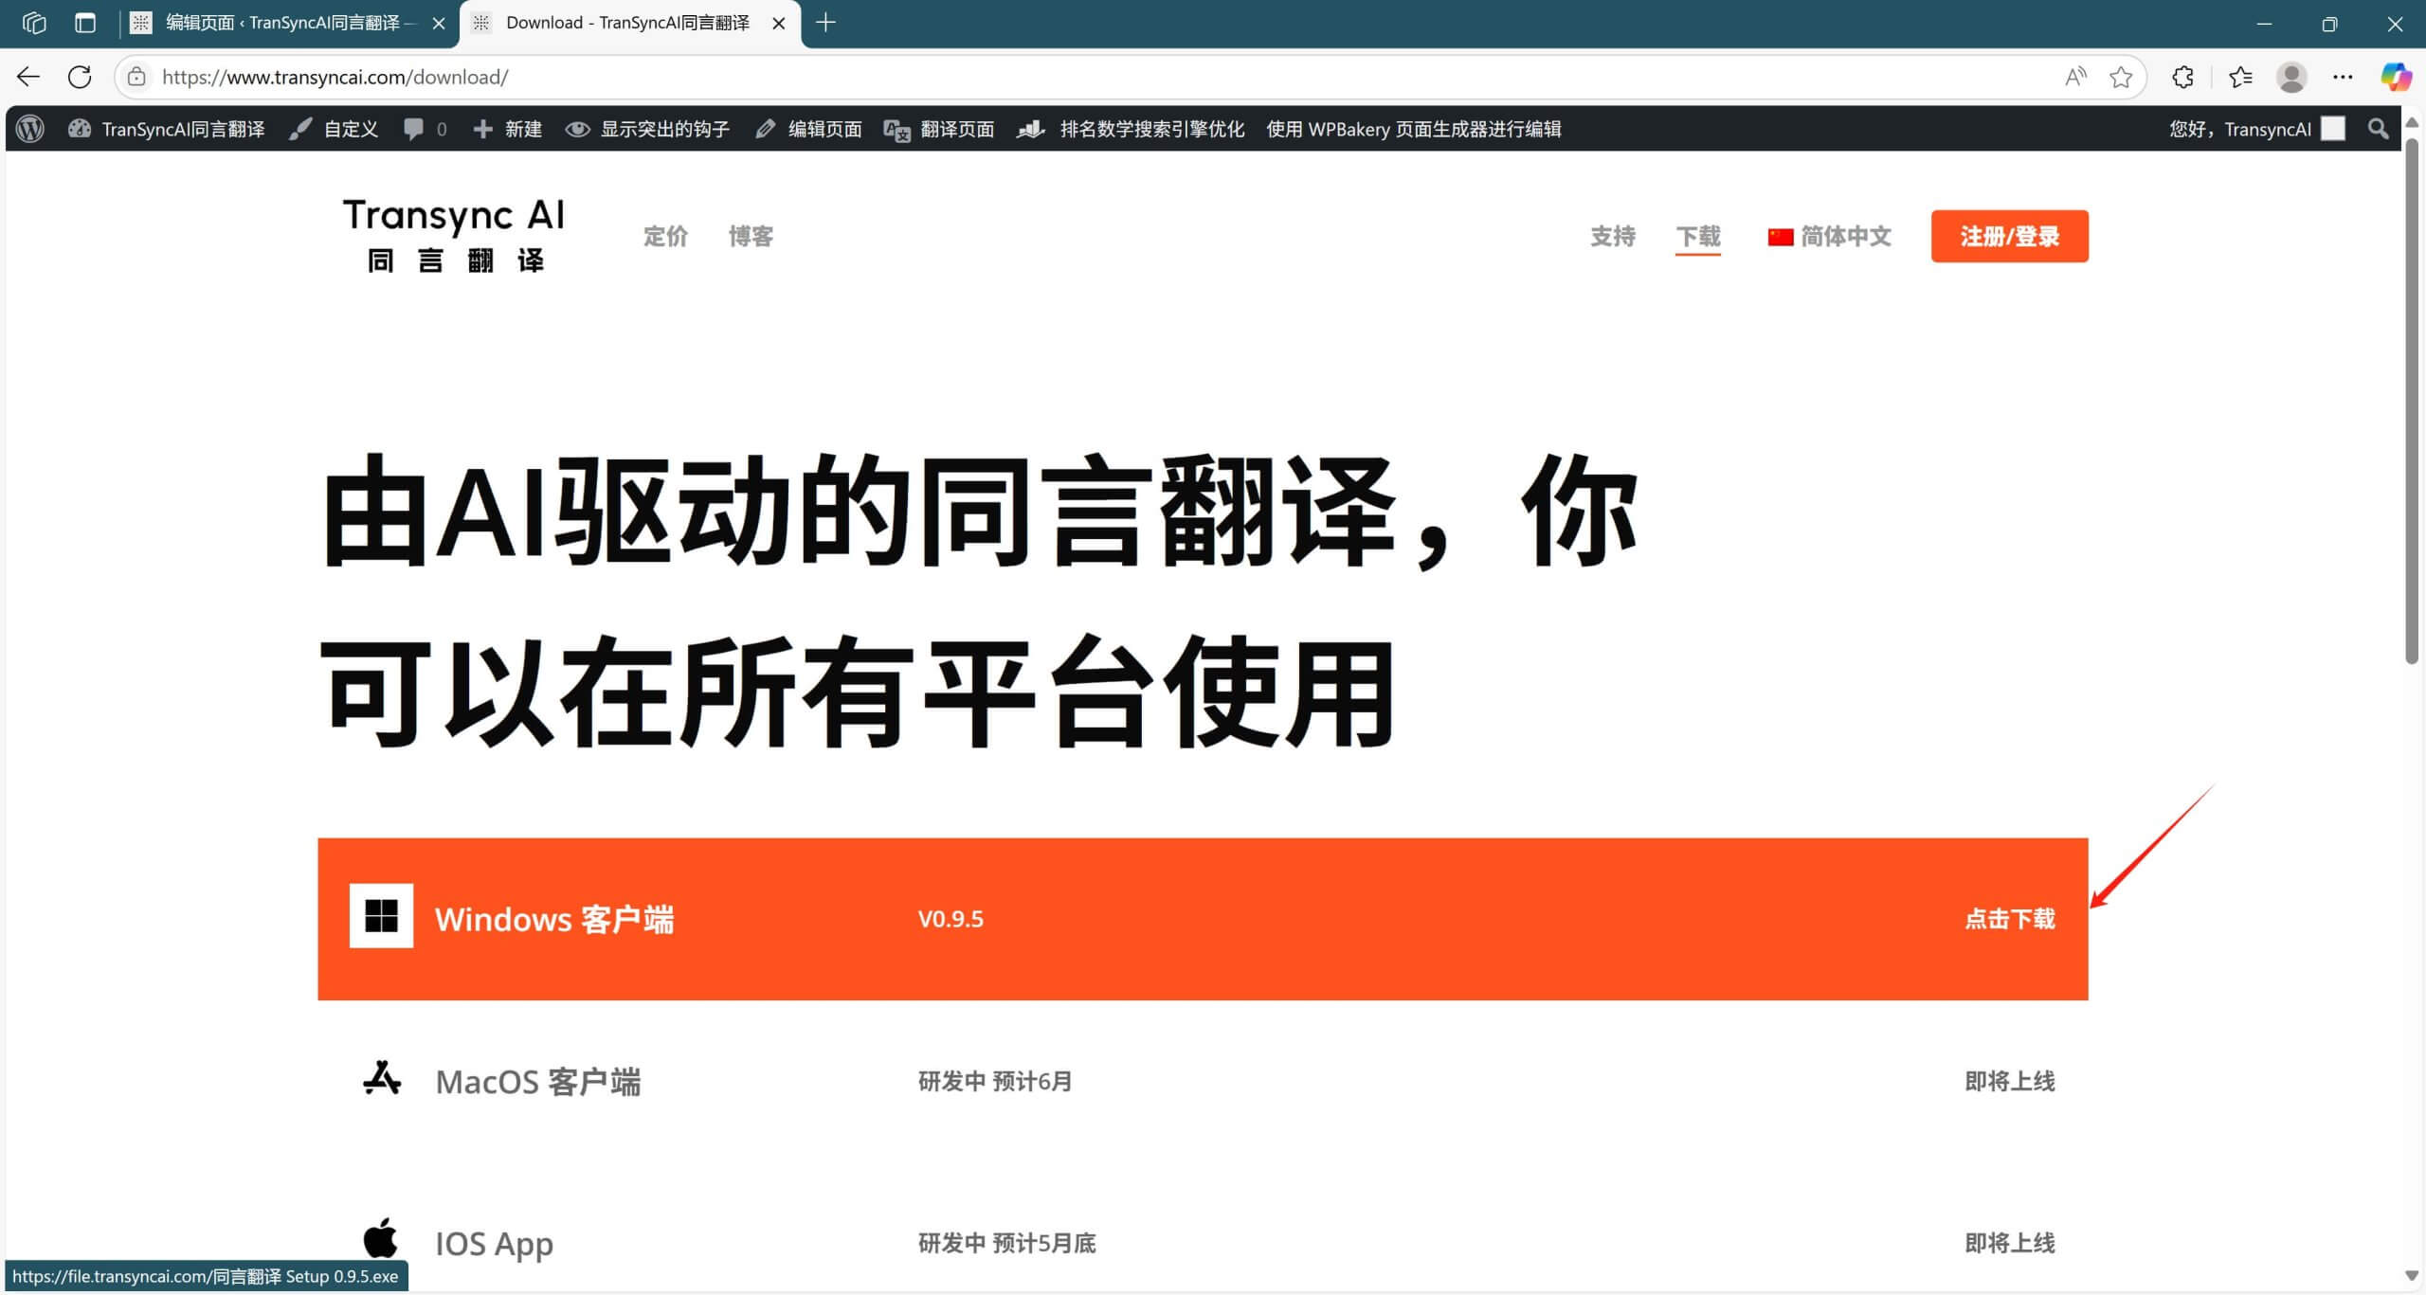This screenshot has width=2426, height=1295.
Task: Open the tab actions menu icon
Action: 85,23
